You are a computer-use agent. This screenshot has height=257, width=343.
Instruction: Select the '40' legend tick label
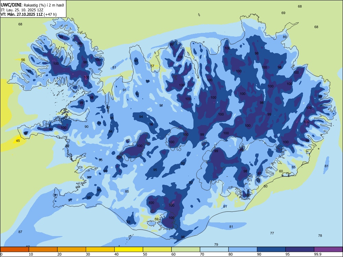click(116, 254)
